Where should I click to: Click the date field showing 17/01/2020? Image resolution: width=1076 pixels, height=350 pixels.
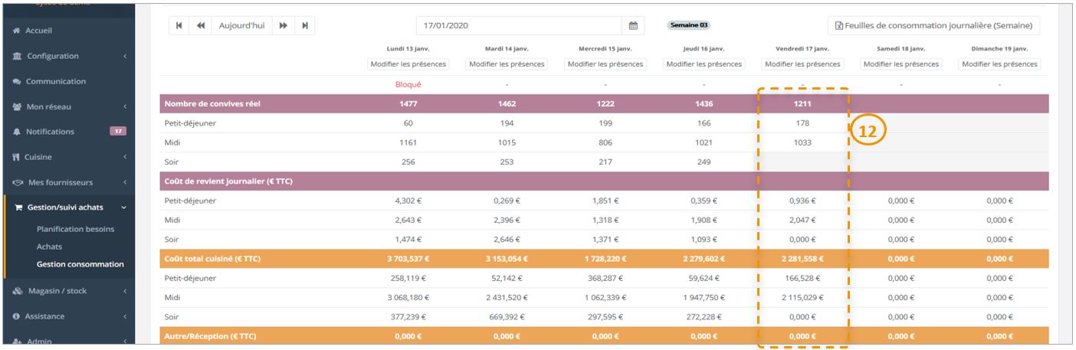tap(520, 25)
